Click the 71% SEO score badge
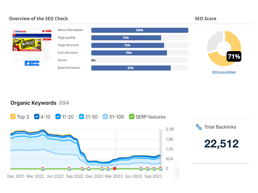The height and width of the screenshot is (193, 258). coord(234,57)
